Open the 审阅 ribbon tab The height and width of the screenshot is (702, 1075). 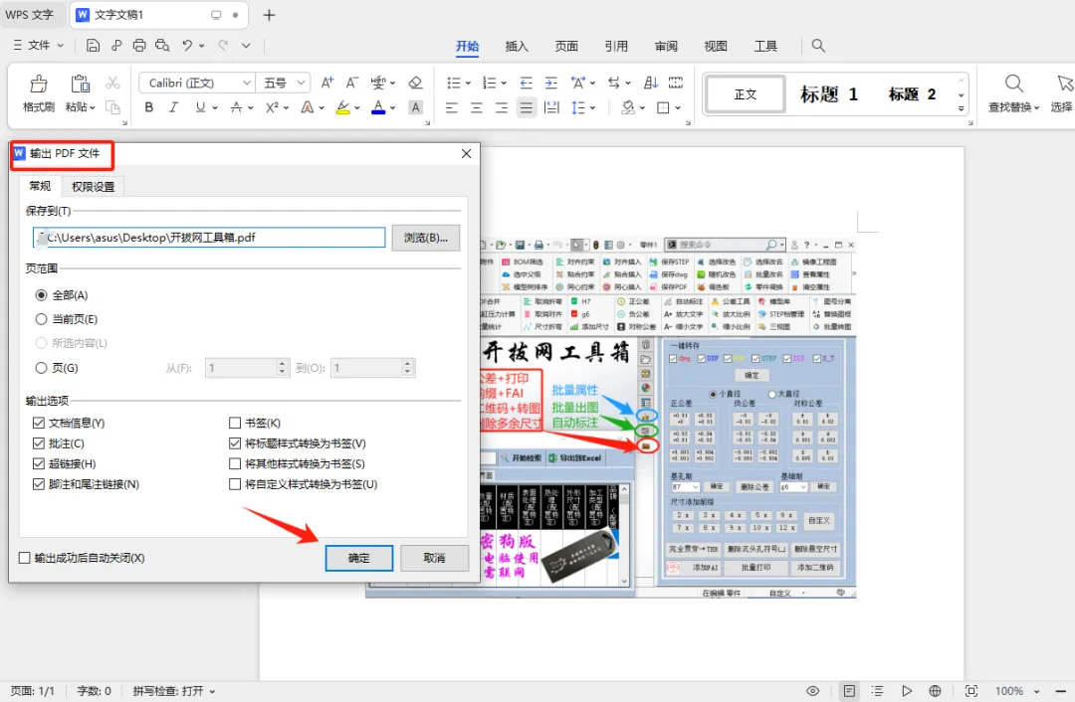click(x=666, y=46)
